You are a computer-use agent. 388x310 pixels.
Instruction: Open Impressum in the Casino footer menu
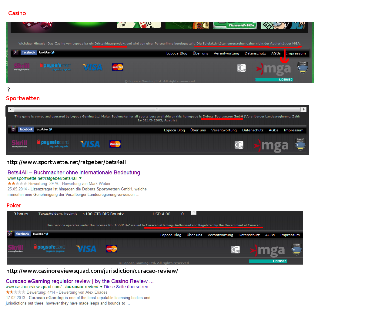(x=296, y=53)
